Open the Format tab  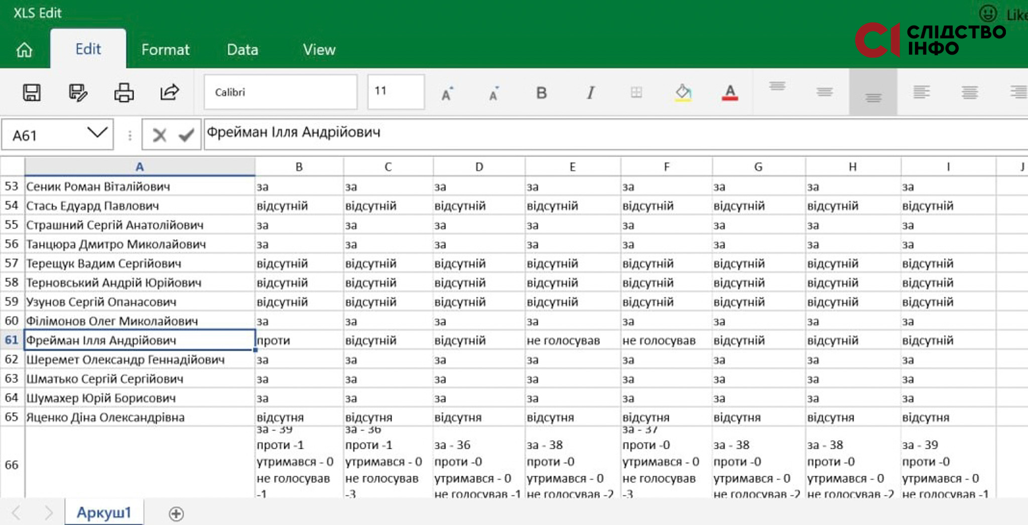(165, 50)
